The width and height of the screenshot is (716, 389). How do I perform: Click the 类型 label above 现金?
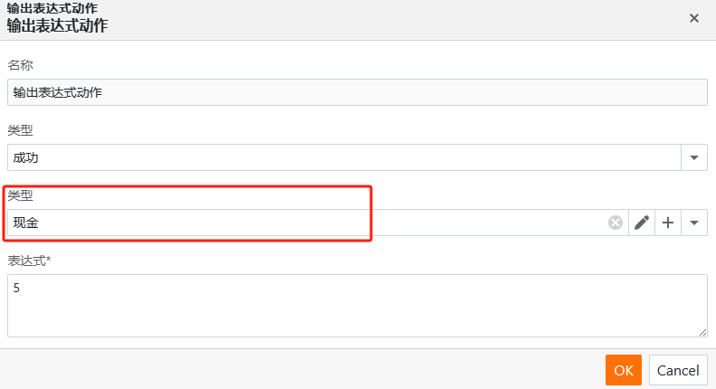click(x=20, y=196)
